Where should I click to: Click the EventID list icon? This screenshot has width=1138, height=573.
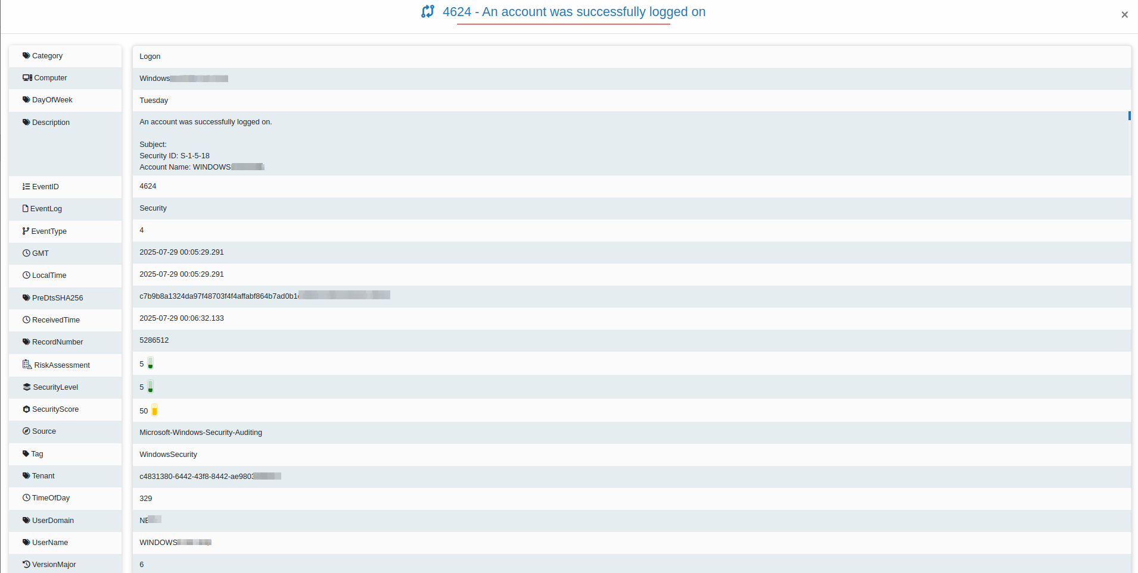point(26,187)
